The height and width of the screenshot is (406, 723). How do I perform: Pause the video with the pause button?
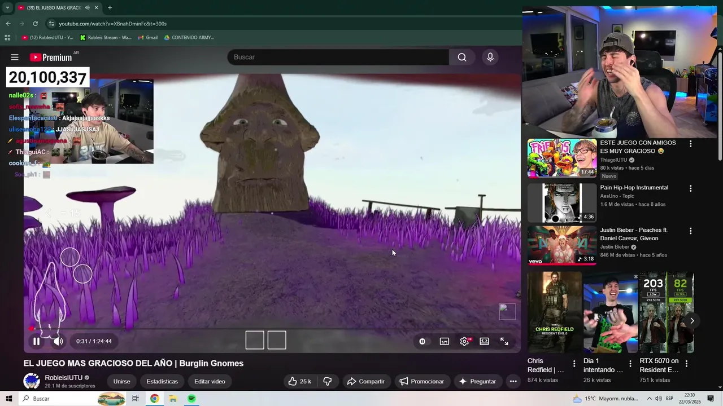pyautogui.click(x=36, y=341)
